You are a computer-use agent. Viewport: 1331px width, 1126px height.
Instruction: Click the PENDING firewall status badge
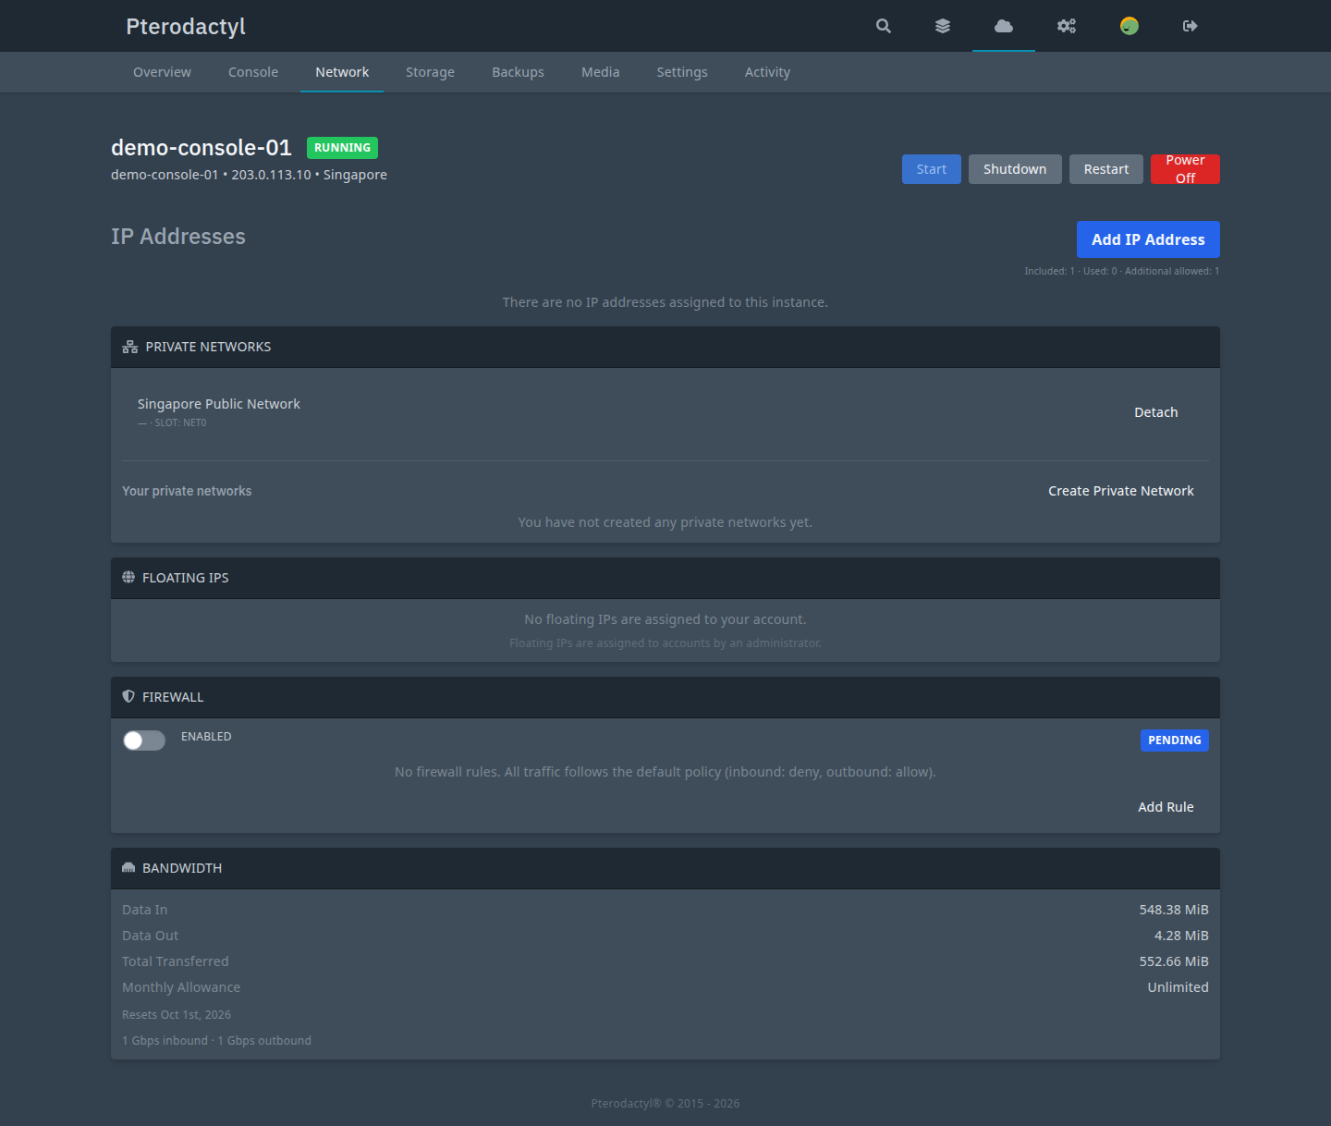pos(1175,740)
